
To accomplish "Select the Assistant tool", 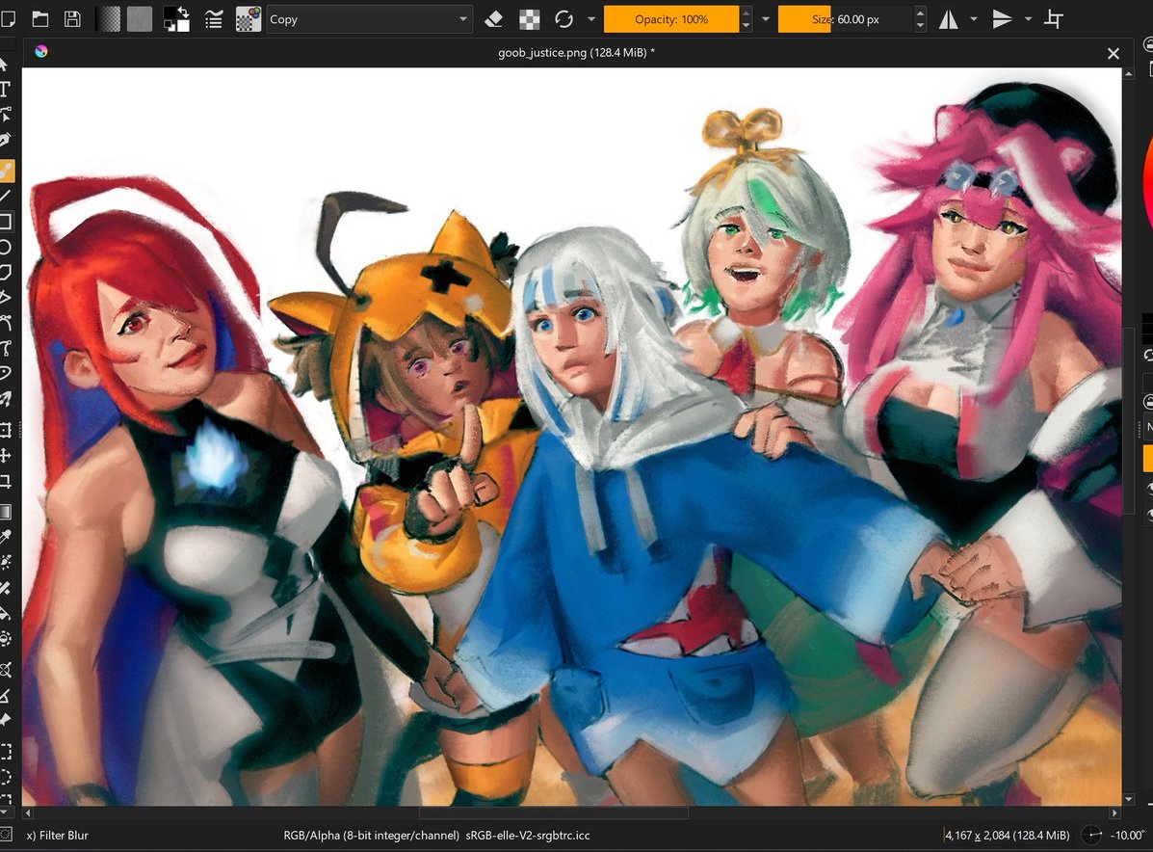I will click(5, 669).
